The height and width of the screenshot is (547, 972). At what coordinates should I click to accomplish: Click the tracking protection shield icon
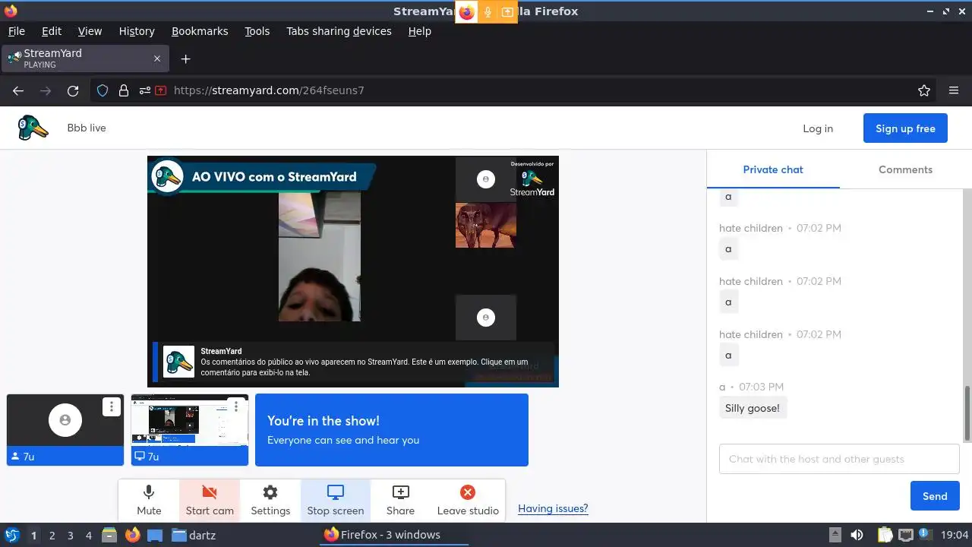tap(103, 90)
